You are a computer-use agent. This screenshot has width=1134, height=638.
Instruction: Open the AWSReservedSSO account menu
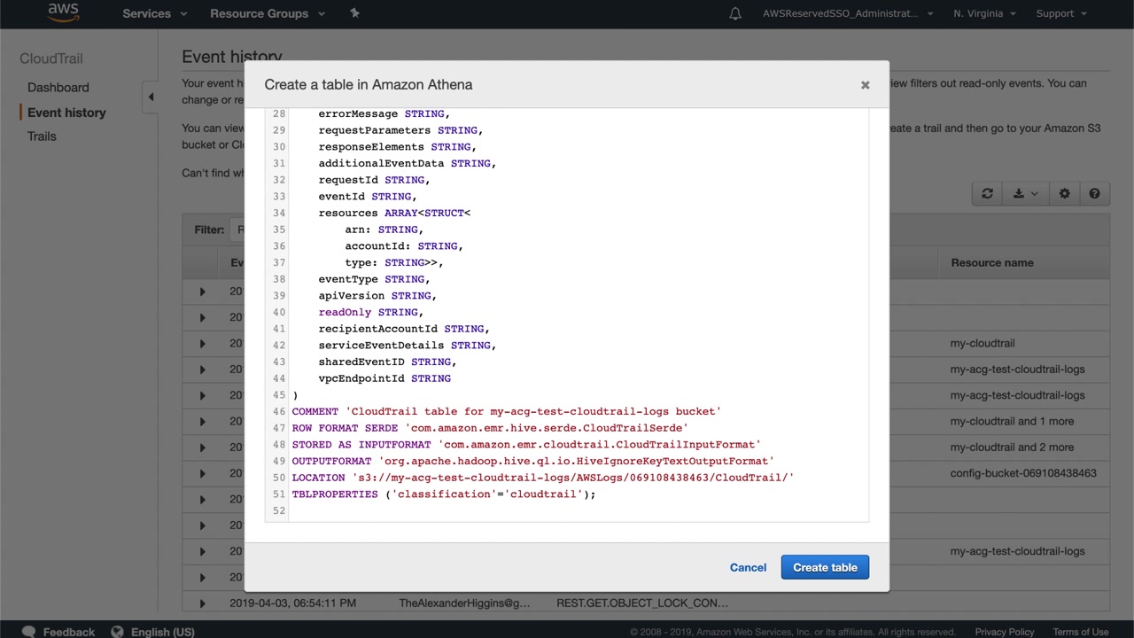(848, 13)
